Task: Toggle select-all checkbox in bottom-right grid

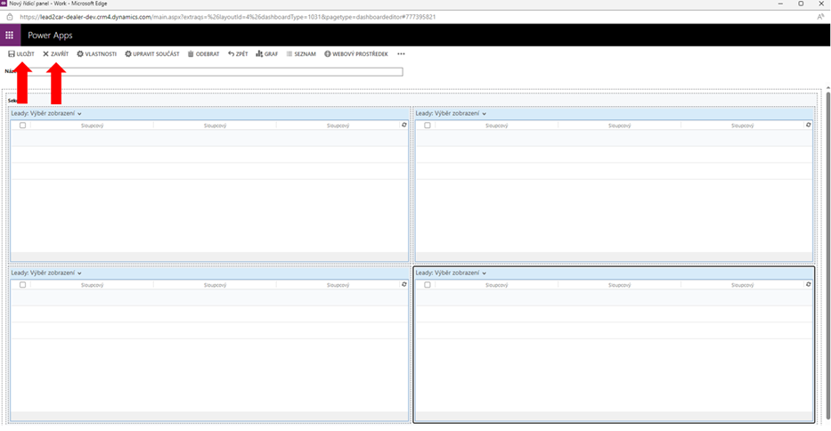Action: tap(427, 285)
